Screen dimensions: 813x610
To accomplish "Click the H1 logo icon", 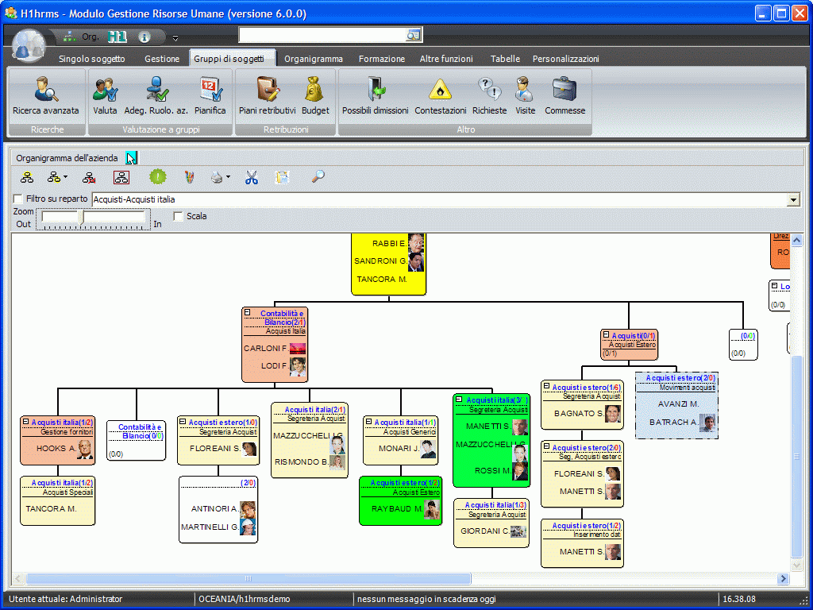I will (118, 37).
